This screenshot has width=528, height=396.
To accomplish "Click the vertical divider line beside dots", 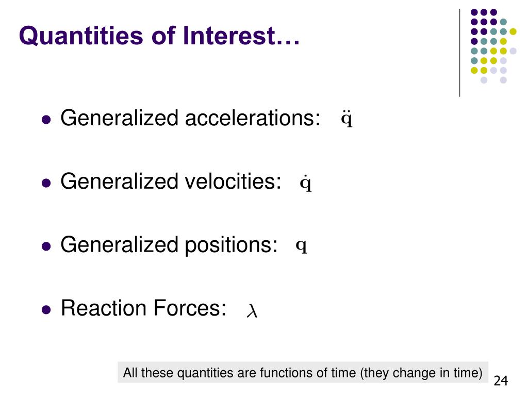I will tap(459, 53).
